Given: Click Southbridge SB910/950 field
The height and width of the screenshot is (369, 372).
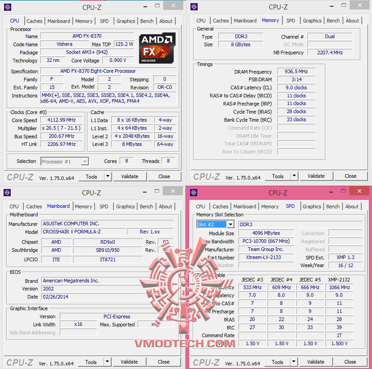Looking at the screenshot, I should tap(108, 250).
